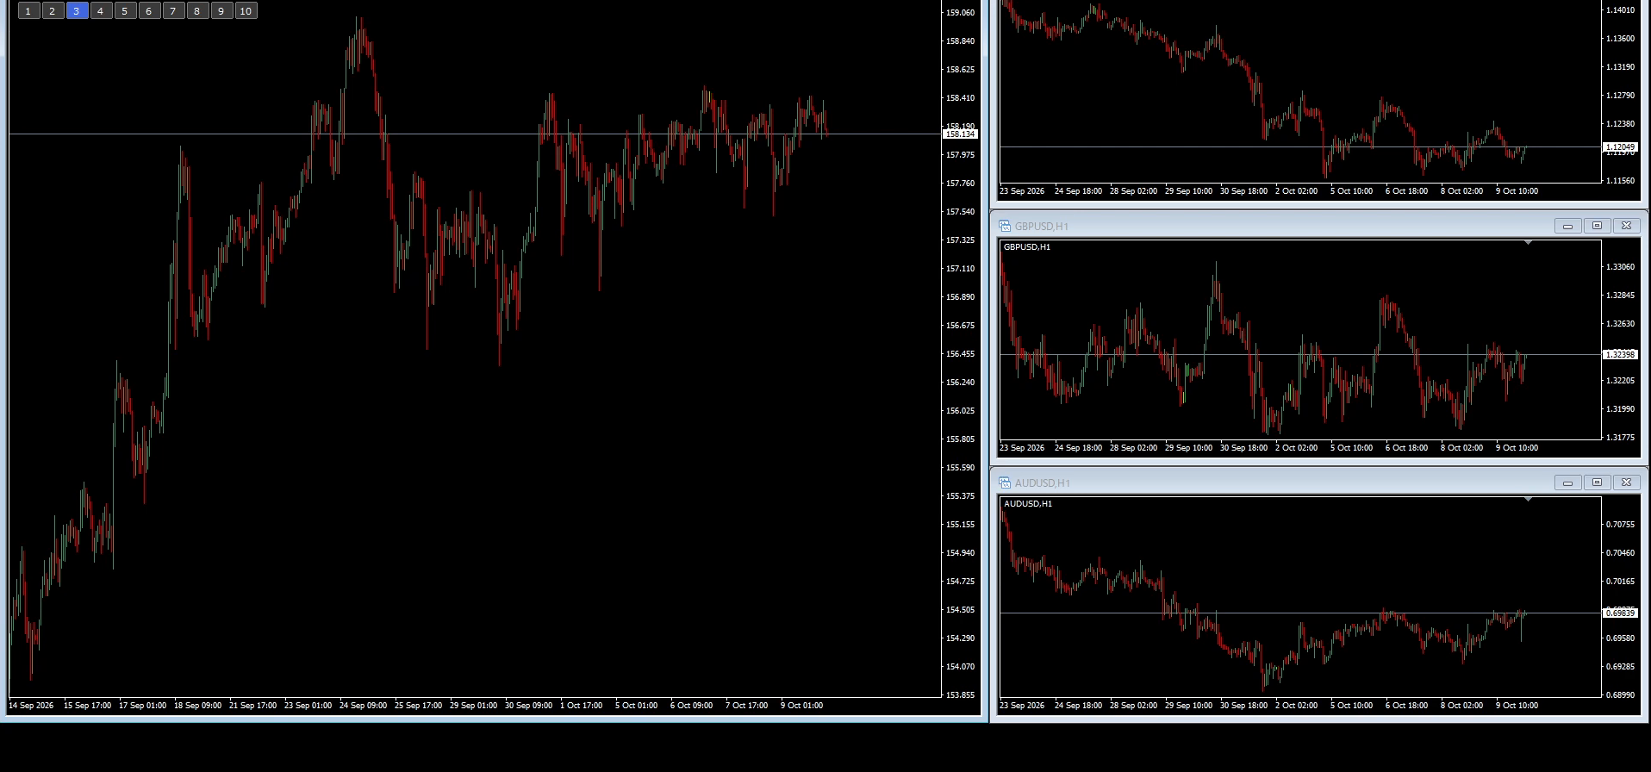Click the 158.134 current price label

coord(960,134)
